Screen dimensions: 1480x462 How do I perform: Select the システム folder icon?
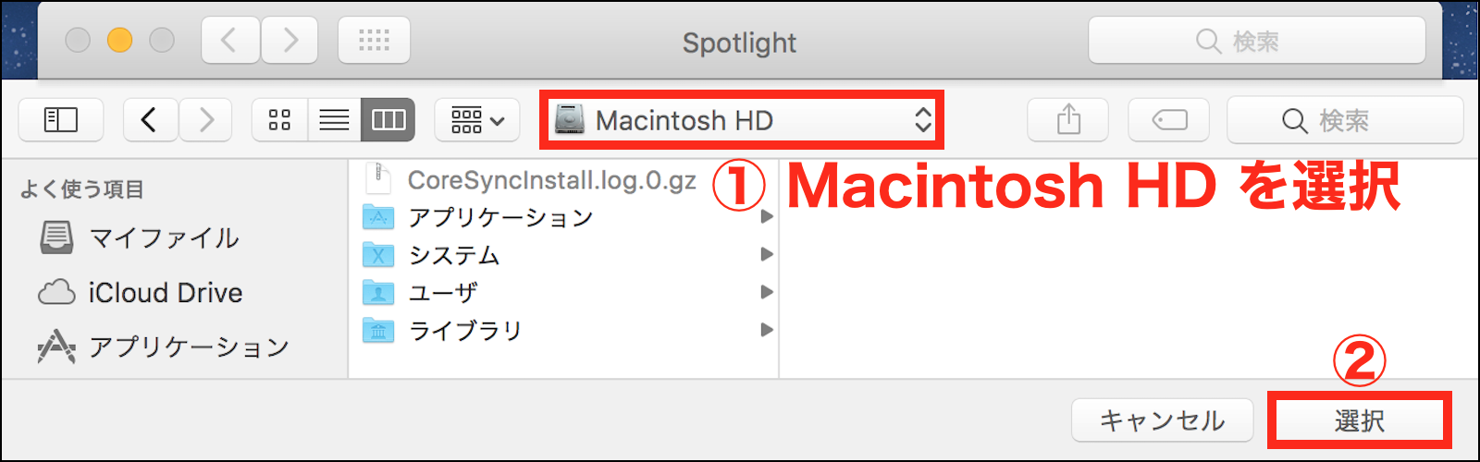pyautogui.click(x=378, y=255)
